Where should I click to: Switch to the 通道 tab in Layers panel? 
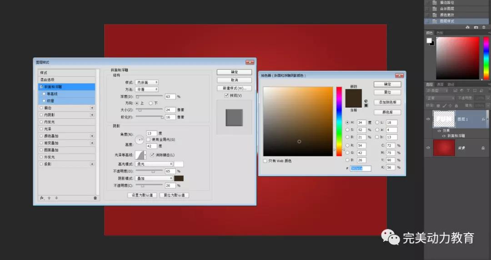point(440,84)
